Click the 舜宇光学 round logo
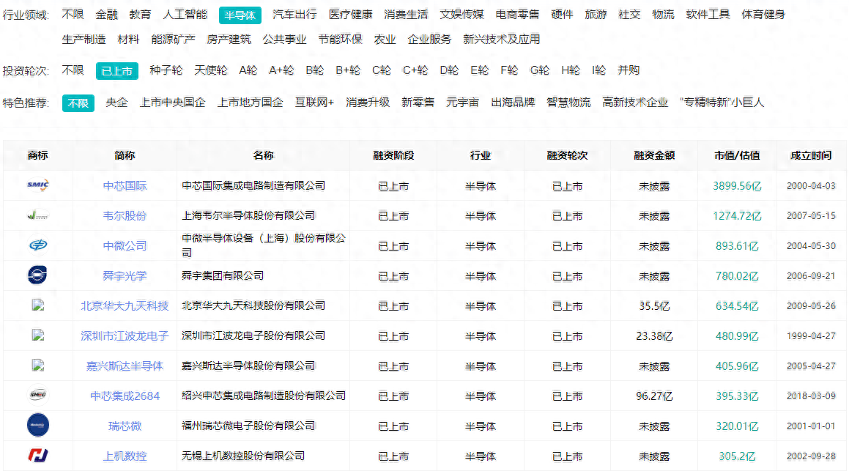Viewport: 849px width, 471px height. point(37,275)
